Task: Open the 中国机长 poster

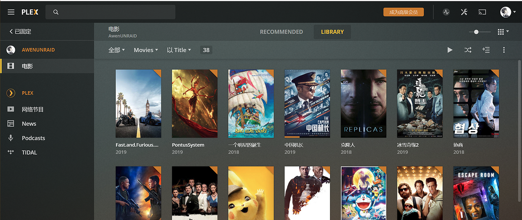Action: coord(307,104)
